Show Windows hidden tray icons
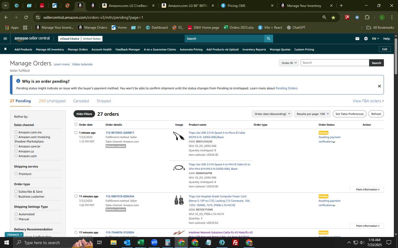Screen dimensions: 398x248 point(349,242)
